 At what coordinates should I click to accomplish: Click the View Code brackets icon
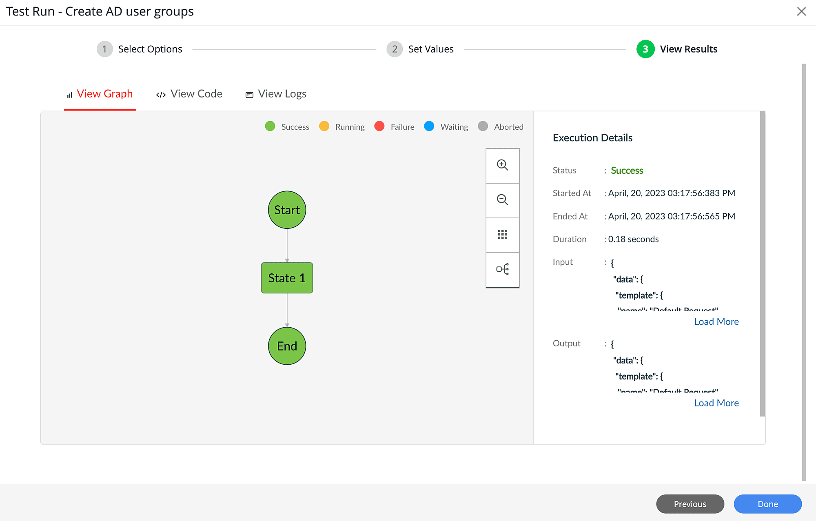click(161, 95)
